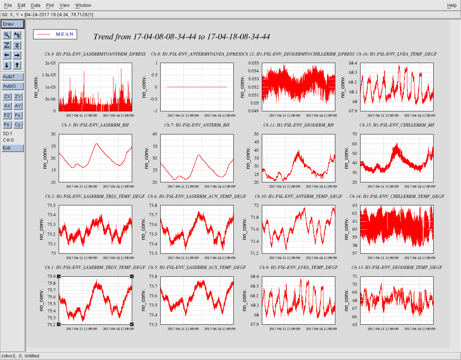The height and width of the screenshot is (360, 461).
Task: Click the autoscale 'AS' icon
Action: tap(17, 35)
